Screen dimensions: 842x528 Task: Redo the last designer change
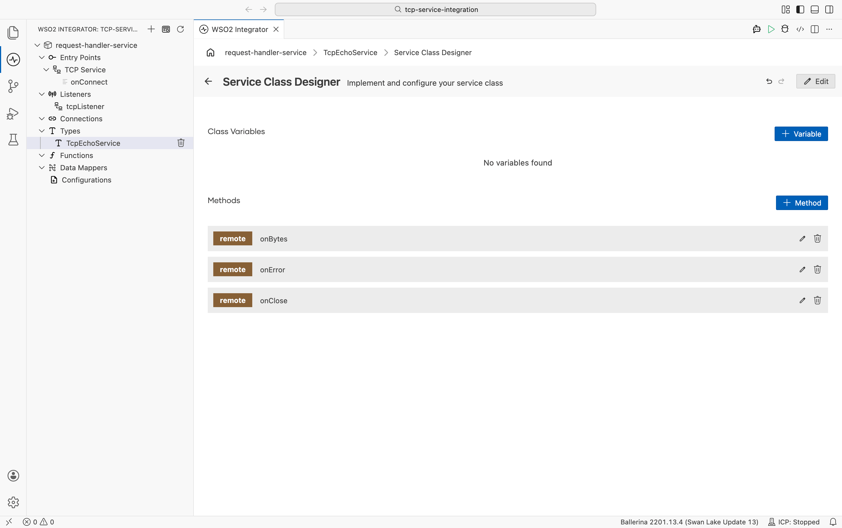click(782, 81)
